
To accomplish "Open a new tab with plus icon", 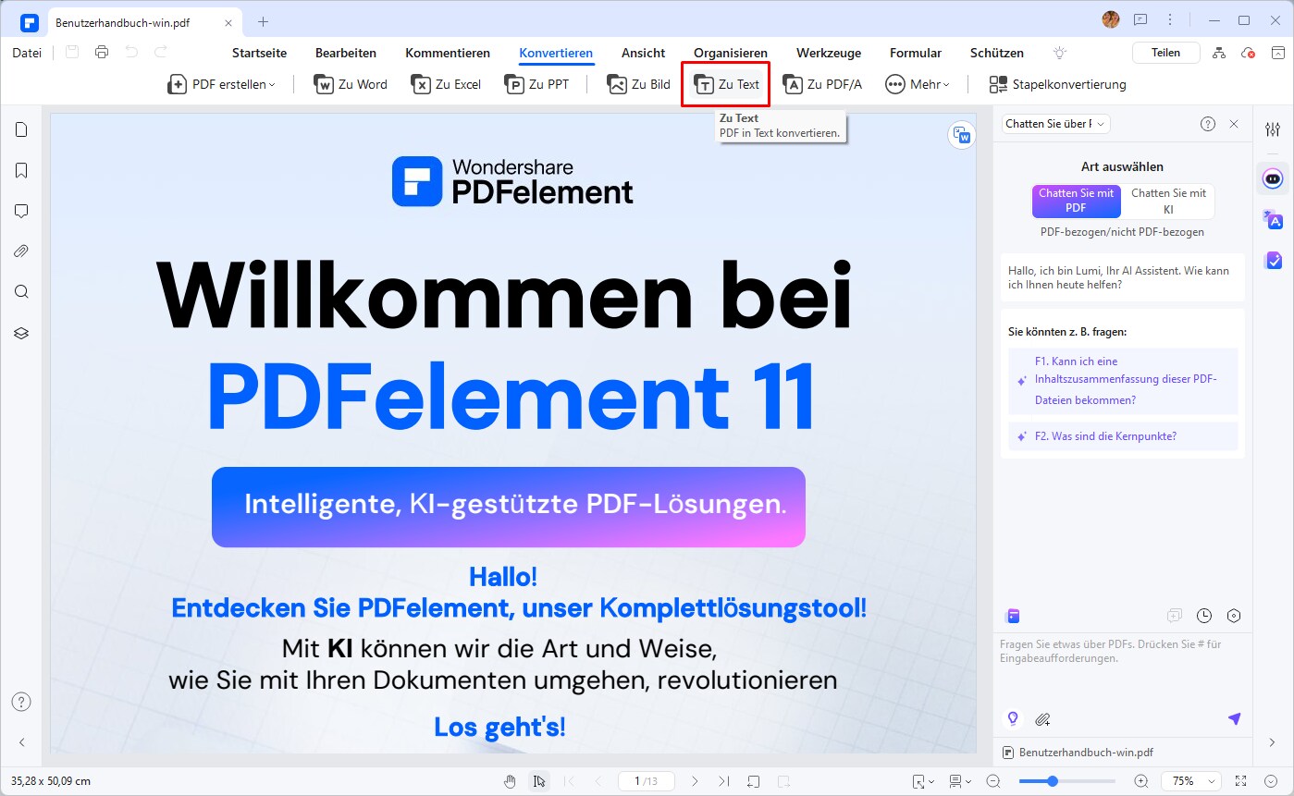I will (264, 20).
